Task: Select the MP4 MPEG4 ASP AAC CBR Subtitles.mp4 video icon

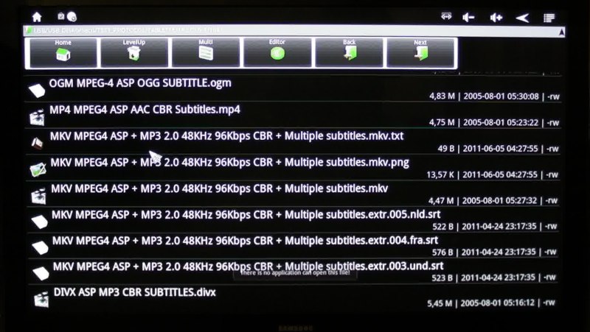Action: [x=37, y=117]
